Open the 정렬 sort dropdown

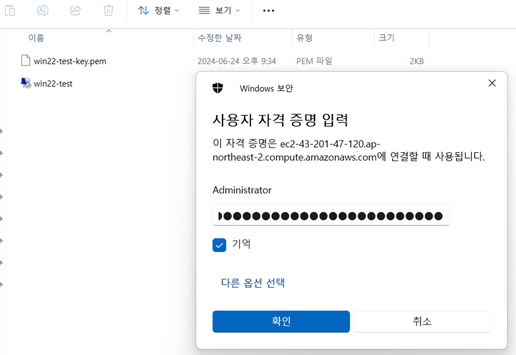[158, 11]
